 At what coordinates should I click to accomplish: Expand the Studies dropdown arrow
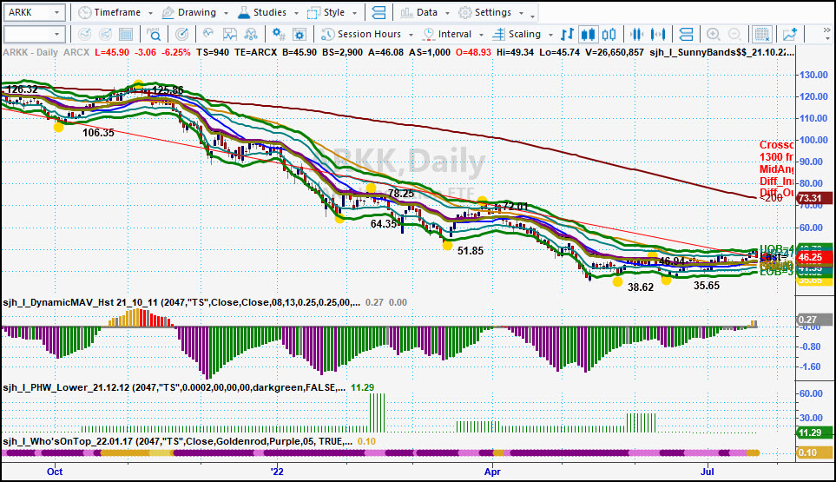296,13
